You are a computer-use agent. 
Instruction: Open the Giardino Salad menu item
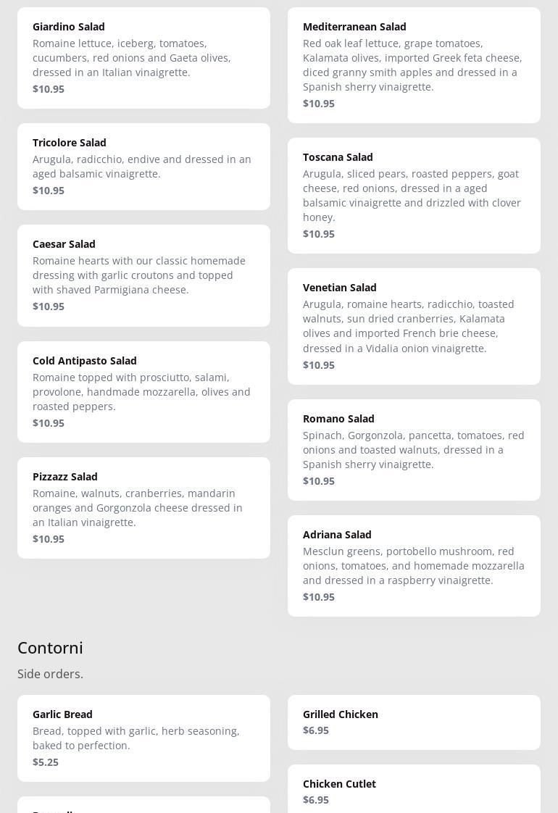[x=143, y=58]
